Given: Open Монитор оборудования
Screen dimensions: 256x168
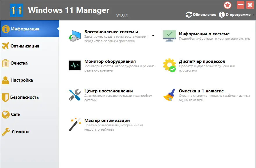Looking at the screenshot, I should [110, 61].
